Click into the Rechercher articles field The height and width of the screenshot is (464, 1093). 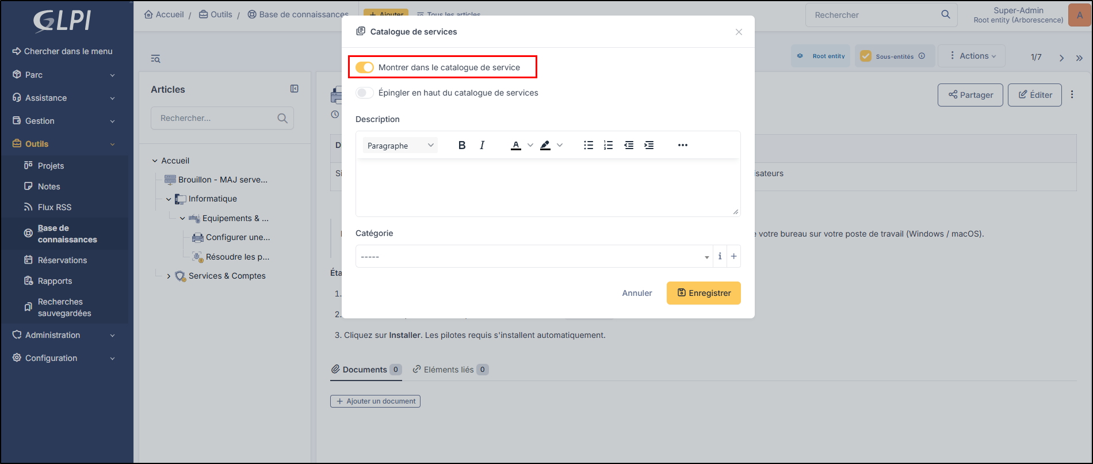222,118
